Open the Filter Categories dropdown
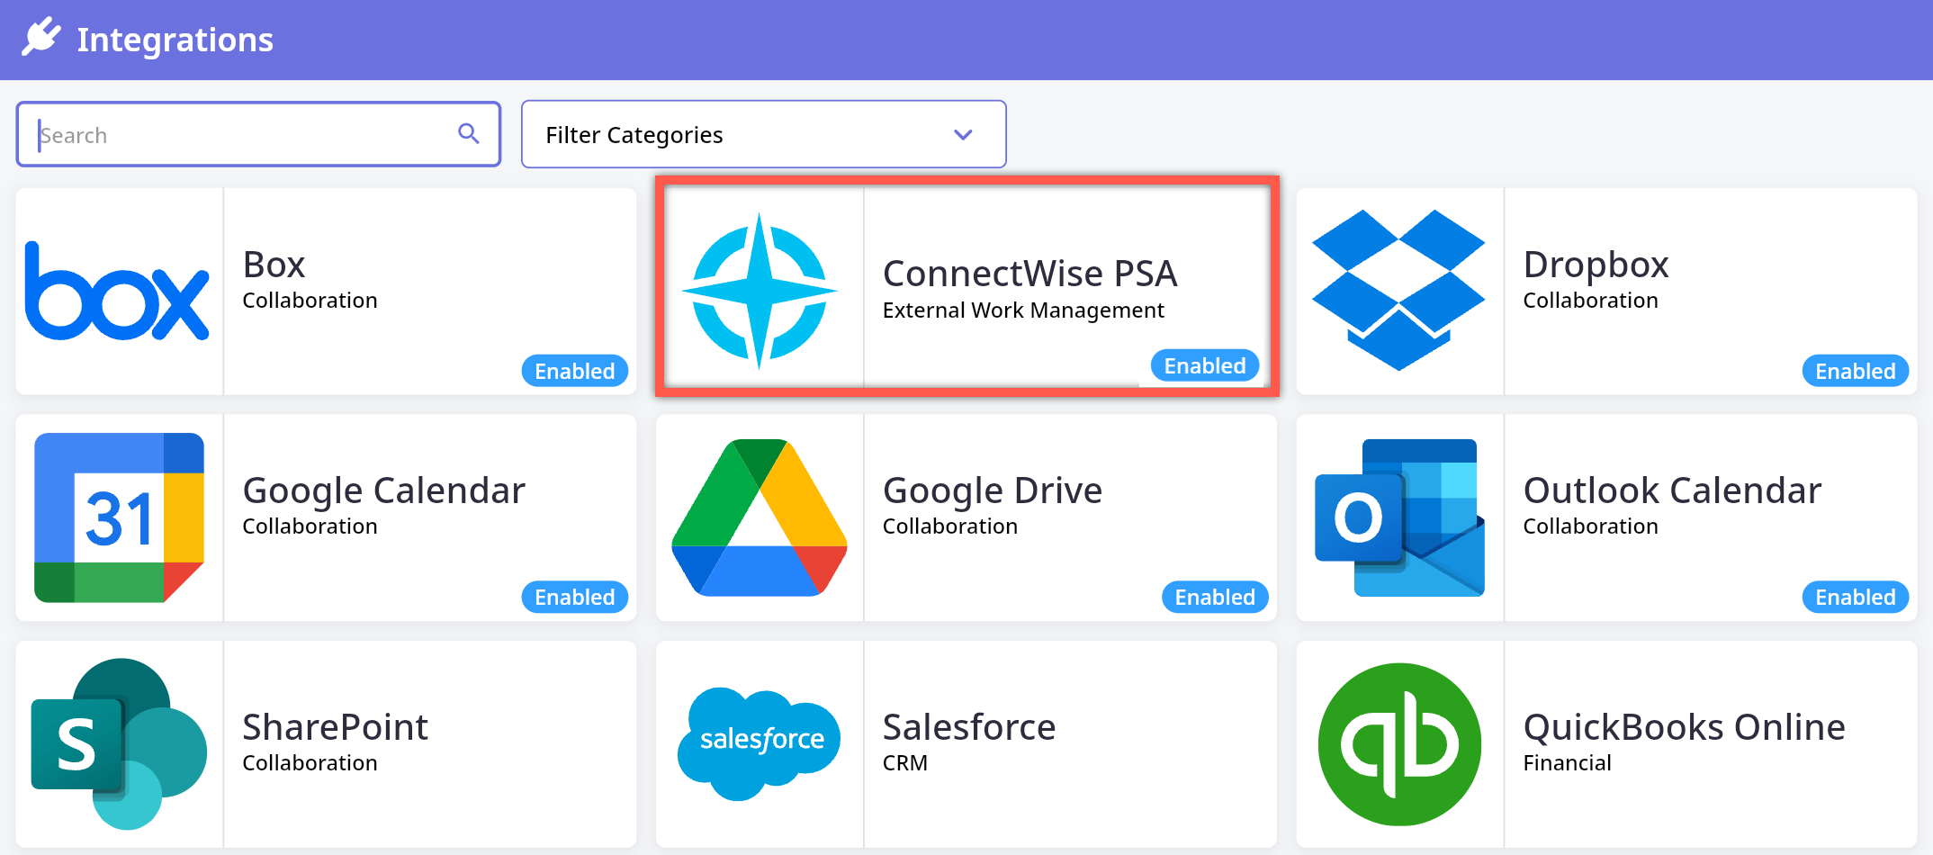The image size is (1933, 855). tap(763, 134)
